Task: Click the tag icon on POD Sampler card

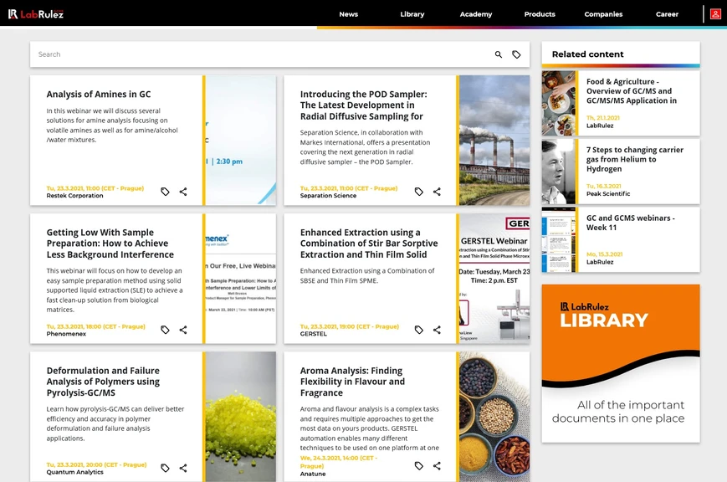Action: pyautogui.click(x=418, y=192)
